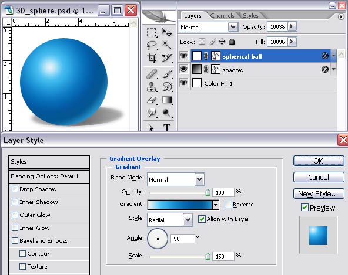
Task: Select the Rectangular Marquee tool
Action: [152, 32]
